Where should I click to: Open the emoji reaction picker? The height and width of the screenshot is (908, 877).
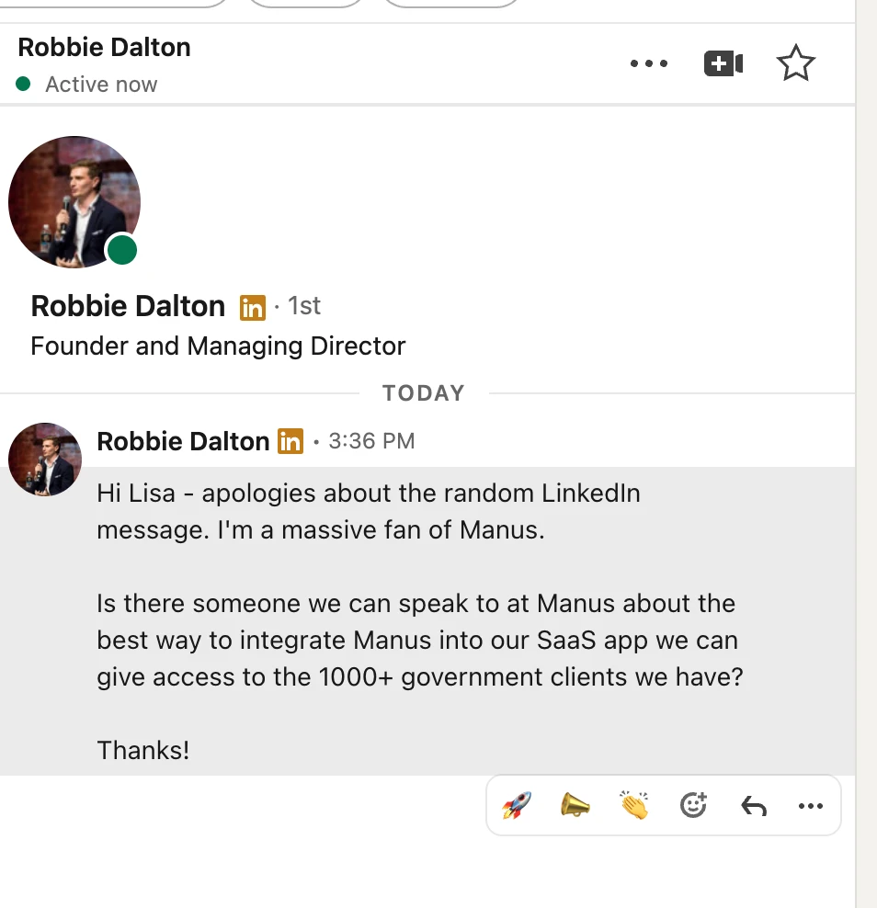693,806
